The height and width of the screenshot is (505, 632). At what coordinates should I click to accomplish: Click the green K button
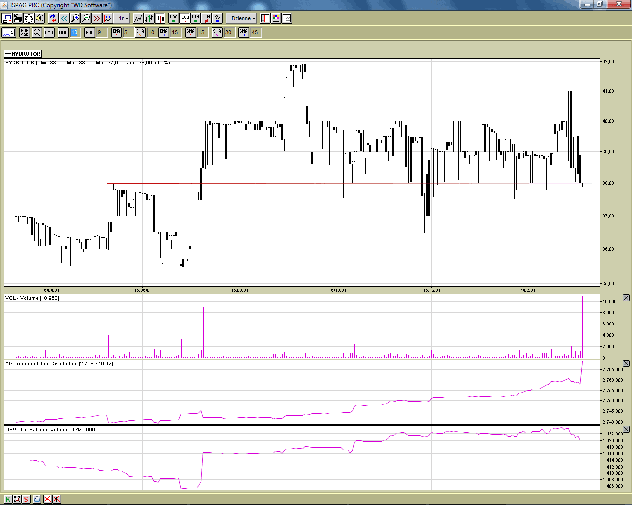[x=8, y=499]
